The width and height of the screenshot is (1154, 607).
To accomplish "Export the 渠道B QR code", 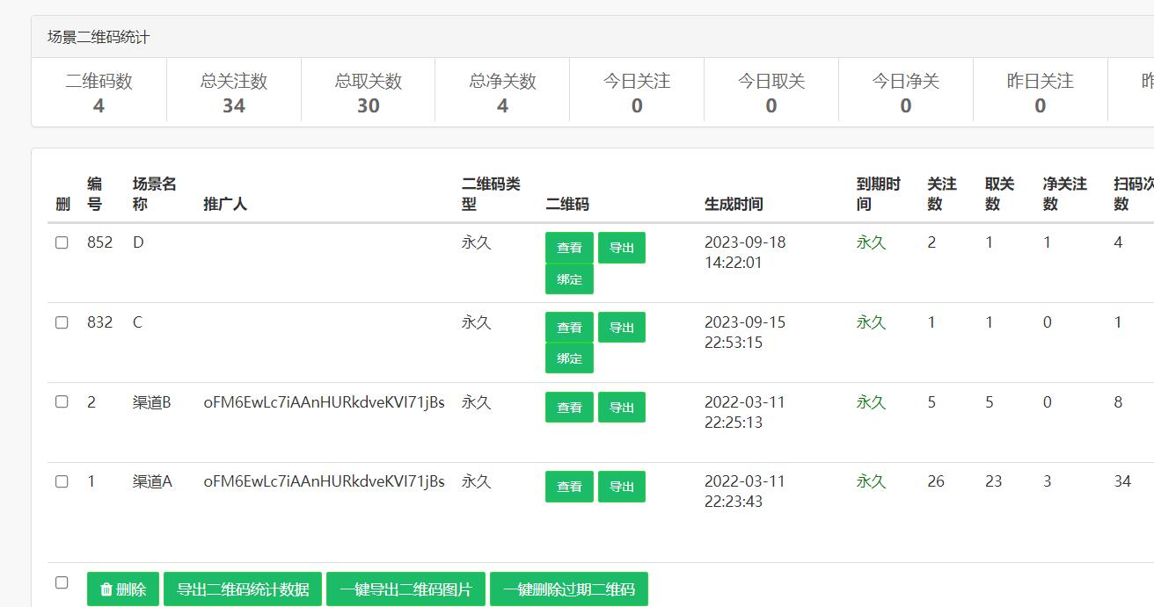I will coord(622,408).
